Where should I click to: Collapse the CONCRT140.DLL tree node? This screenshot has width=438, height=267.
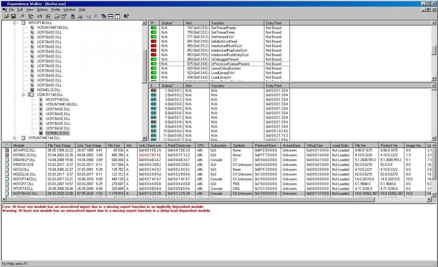pyautogui.click(x=24, y=94)
